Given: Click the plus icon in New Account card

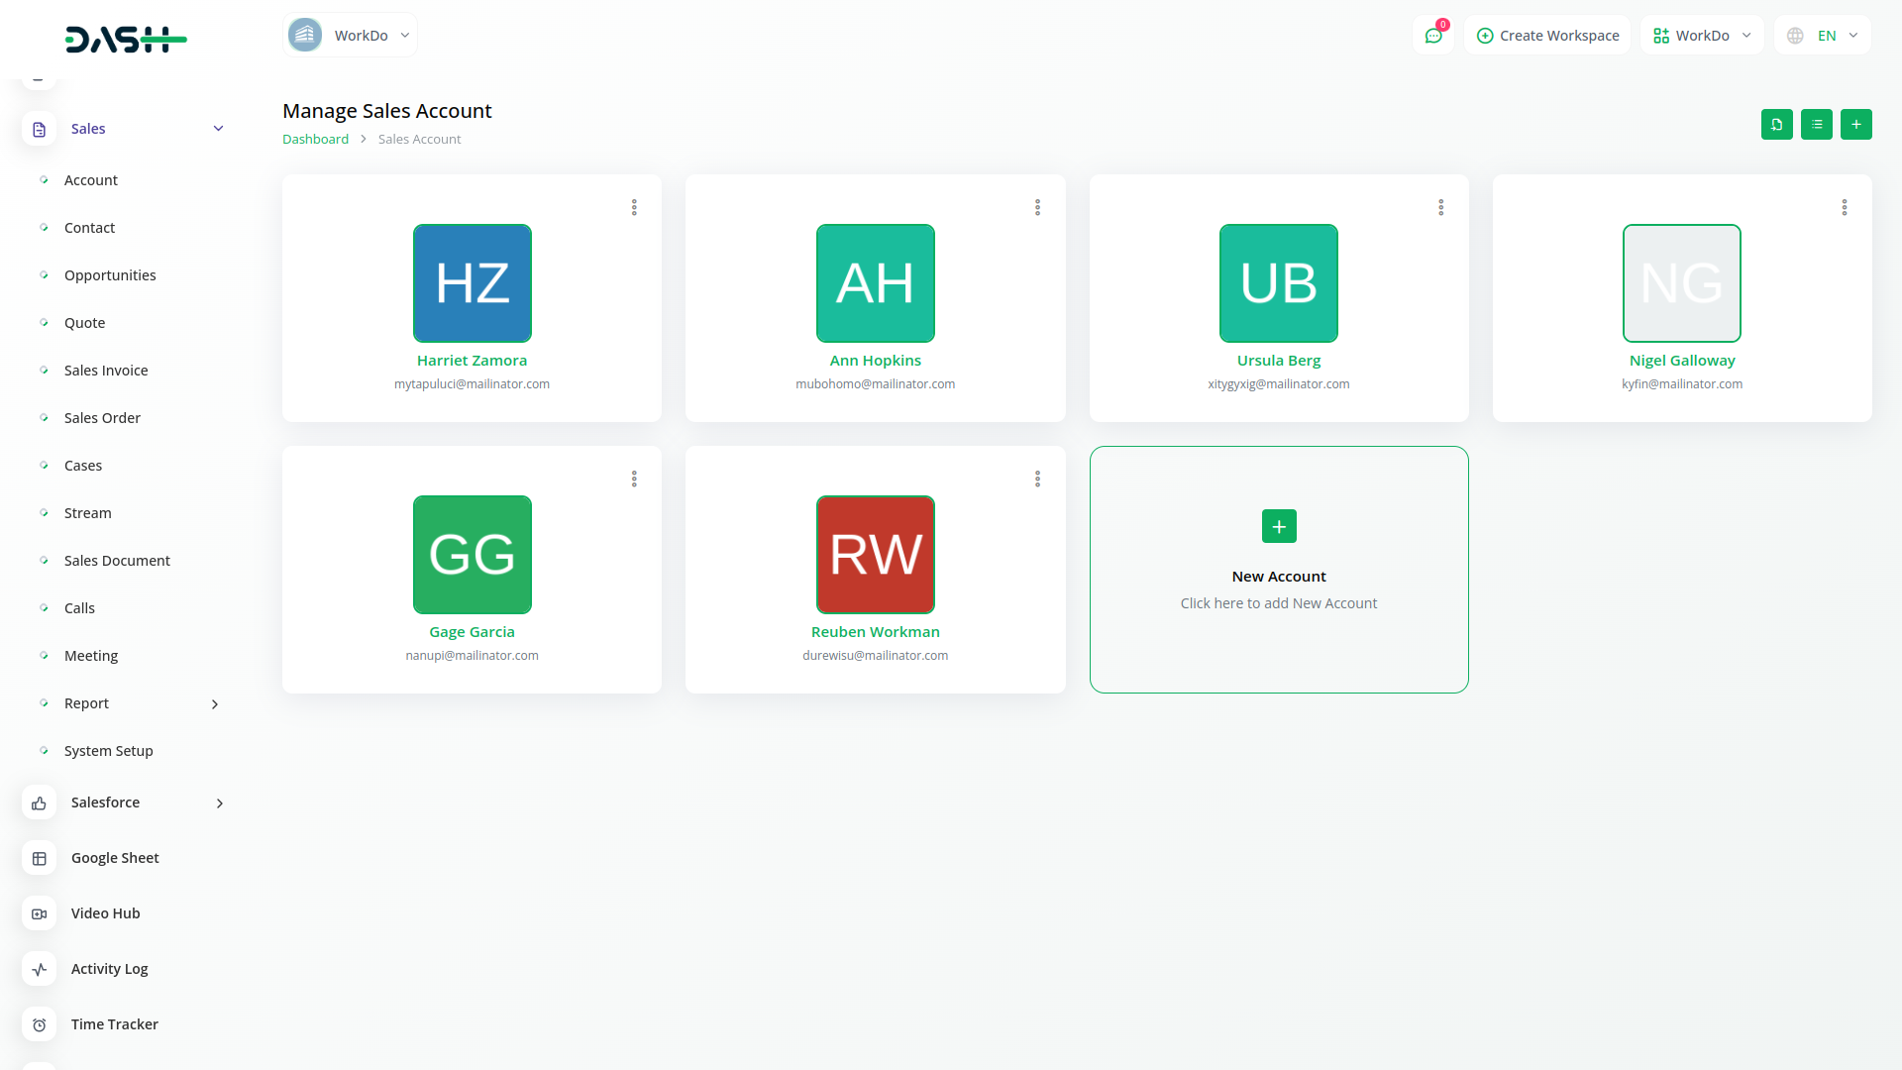Looking at the screenshot, I should 1278,526.
